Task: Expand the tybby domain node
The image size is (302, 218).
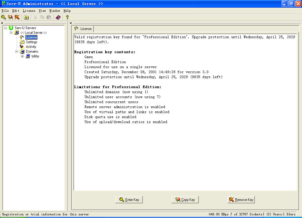Action: tap(22, 56)
